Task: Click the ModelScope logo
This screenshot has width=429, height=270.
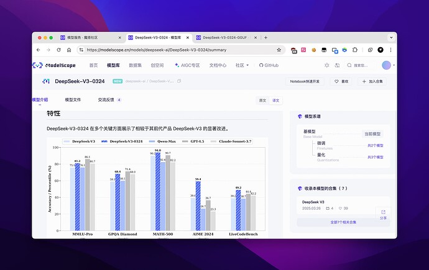Action: pos(54,65)
